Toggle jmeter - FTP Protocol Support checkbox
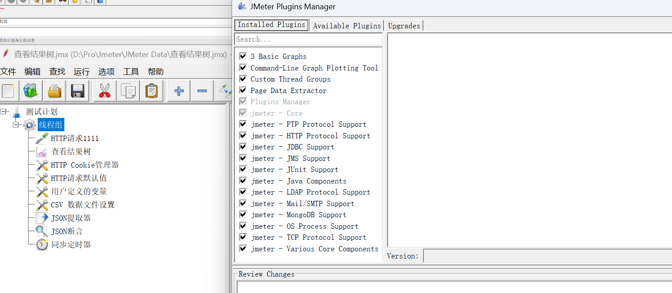The height and width of the screenshot is (293, 672). (x=243, y=124)
